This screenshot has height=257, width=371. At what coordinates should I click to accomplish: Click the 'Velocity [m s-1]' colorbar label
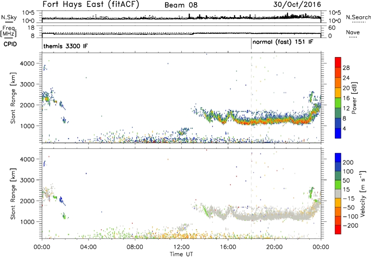point(363,193)
